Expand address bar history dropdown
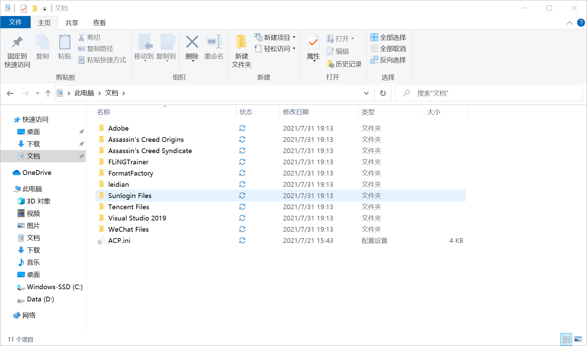 (x=366, y=93)
